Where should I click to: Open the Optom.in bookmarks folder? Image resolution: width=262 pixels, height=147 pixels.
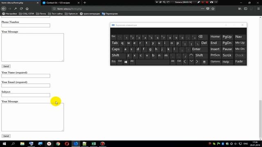pyautogui.click(x=71, y=13)
